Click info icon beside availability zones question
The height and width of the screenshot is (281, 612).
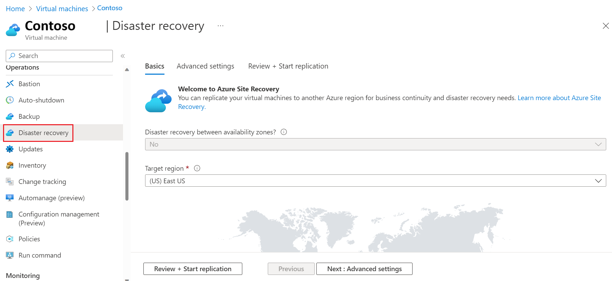point(284,132)
